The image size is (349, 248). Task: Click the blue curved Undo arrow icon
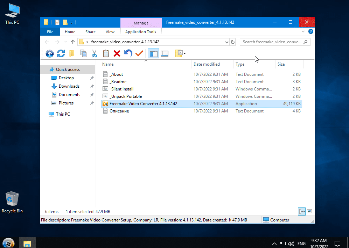(x=128, y=53)
